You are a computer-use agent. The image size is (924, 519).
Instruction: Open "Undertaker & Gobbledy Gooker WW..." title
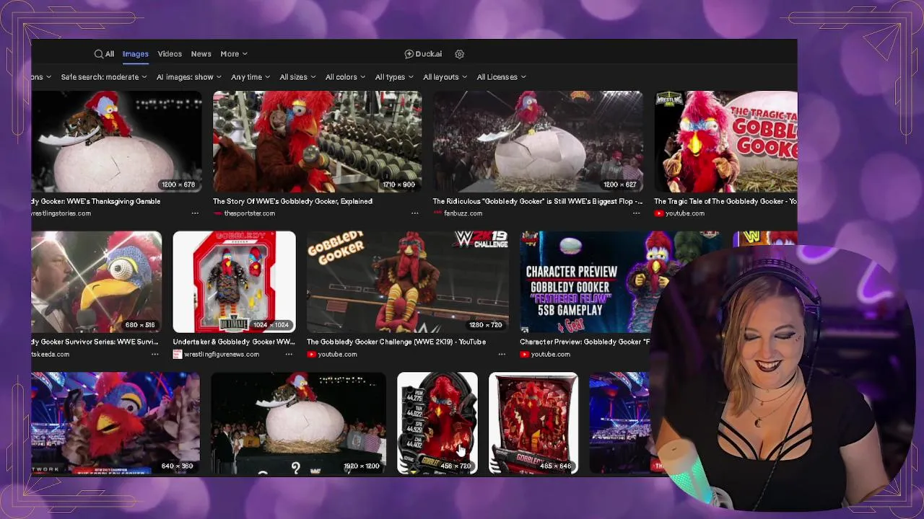pyautogui.click(x=234, y=342)
